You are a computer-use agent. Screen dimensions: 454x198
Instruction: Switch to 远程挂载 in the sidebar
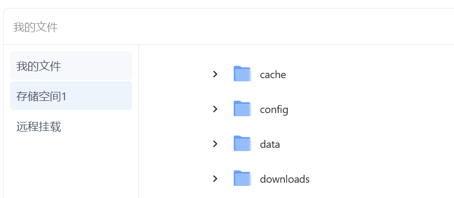pyautogui.click(x=71, y=127)
